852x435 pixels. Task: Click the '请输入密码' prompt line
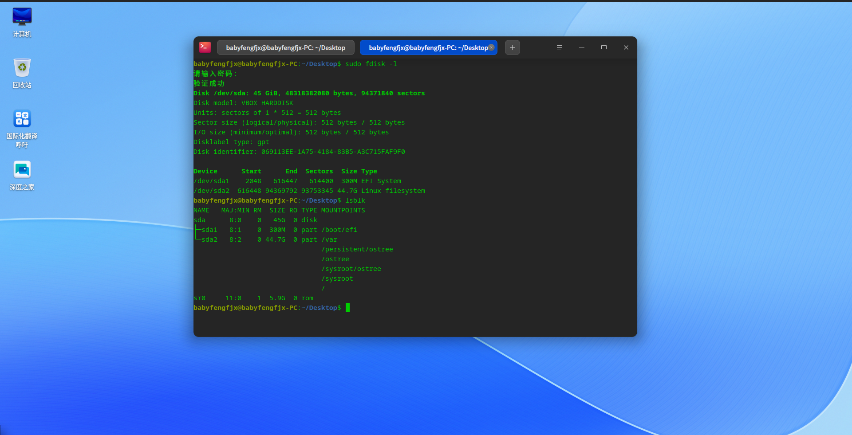[215, 74]
